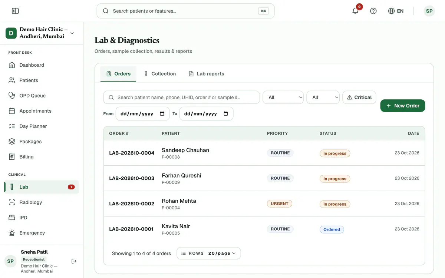The image size is (445, 278).
Task: Click the To date input field
Action: pyautogui.click(x=207, y=114)
